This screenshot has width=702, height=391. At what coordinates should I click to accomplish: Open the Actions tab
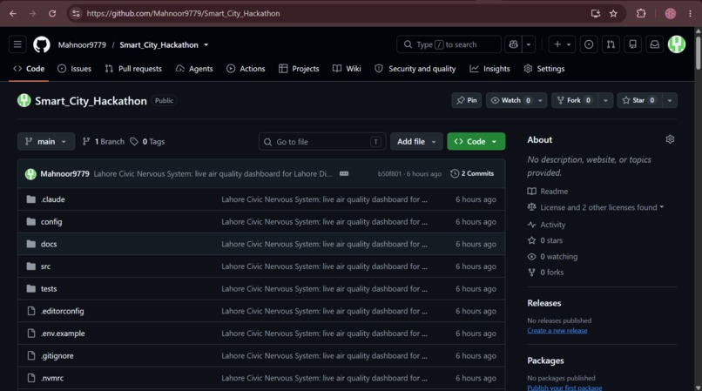246,69
